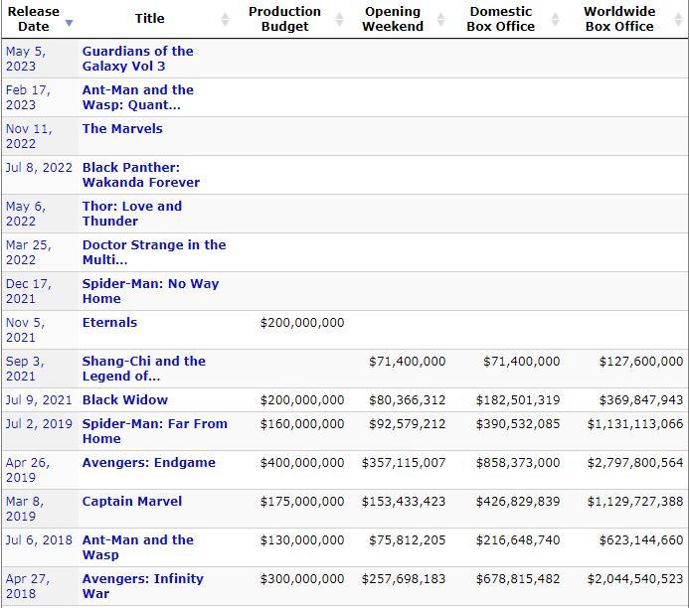This screenshot has height=608, width=689.
Task: Click the Nov 5, 2021 release date
Action: click(x=25, y=330)
